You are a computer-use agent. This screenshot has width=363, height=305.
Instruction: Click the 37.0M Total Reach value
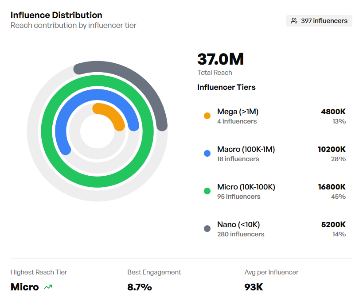tap(220, 59)
